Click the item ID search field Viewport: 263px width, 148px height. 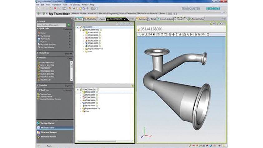click(x=52, y=25)
